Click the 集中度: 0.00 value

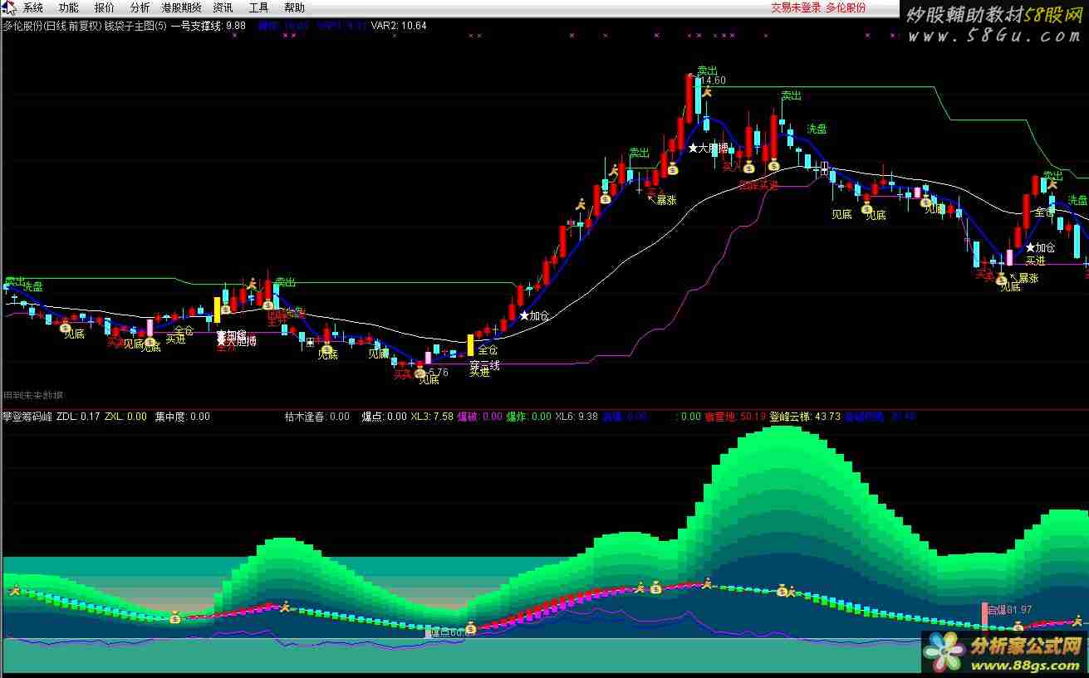click(x=183, y=417)
